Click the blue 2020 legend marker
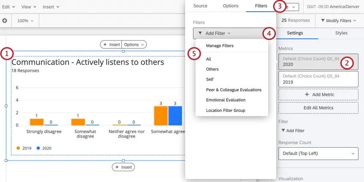Screen dimensions: 364x182 click(x=38, y=148)
